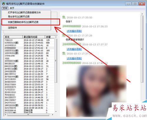The width and height of the screenshot is (147, 120).
Task: Select 注册软件 menu item
Action: pos(12,28)
